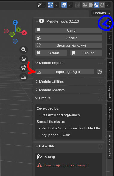This screenshot has height=176, width=114.
Task: Click the people icon on Discord button
Action: [39, 38]
